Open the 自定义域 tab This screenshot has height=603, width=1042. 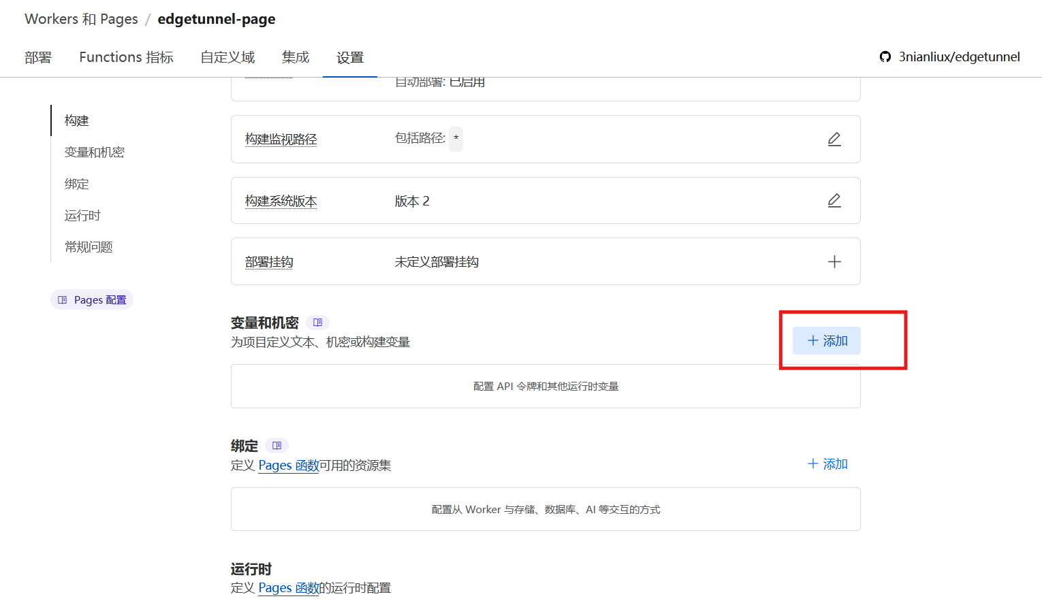[227, 57]
